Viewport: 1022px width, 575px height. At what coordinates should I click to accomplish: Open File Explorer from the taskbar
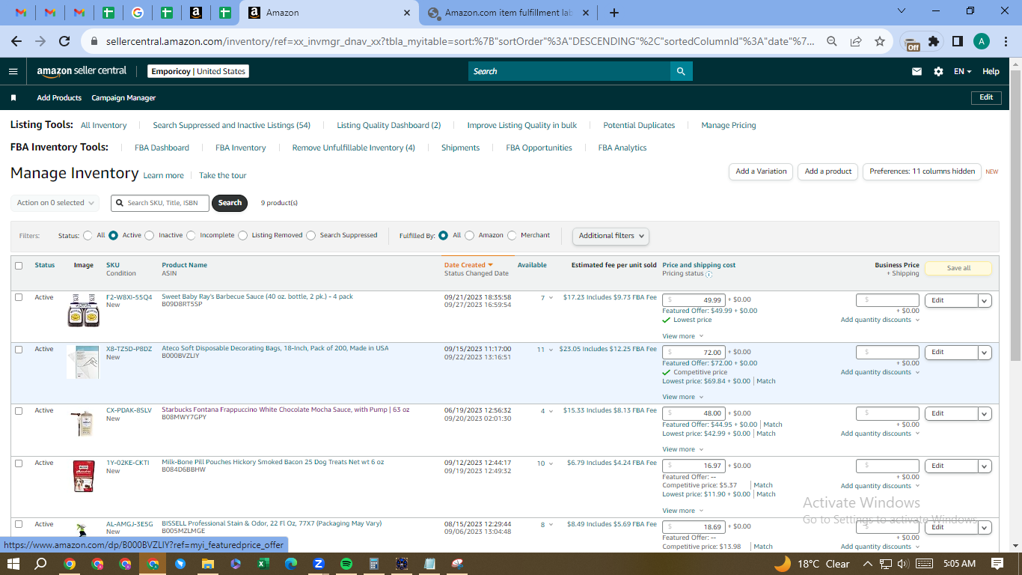pyautogui.click(x=207, y=564)
